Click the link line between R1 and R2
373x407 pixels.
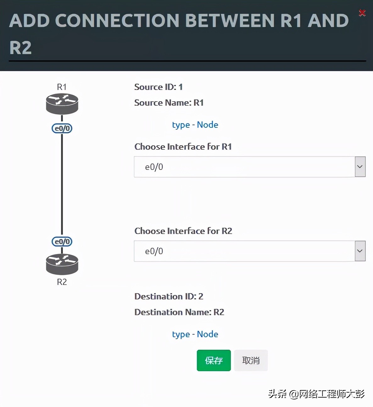pos(62,186)
